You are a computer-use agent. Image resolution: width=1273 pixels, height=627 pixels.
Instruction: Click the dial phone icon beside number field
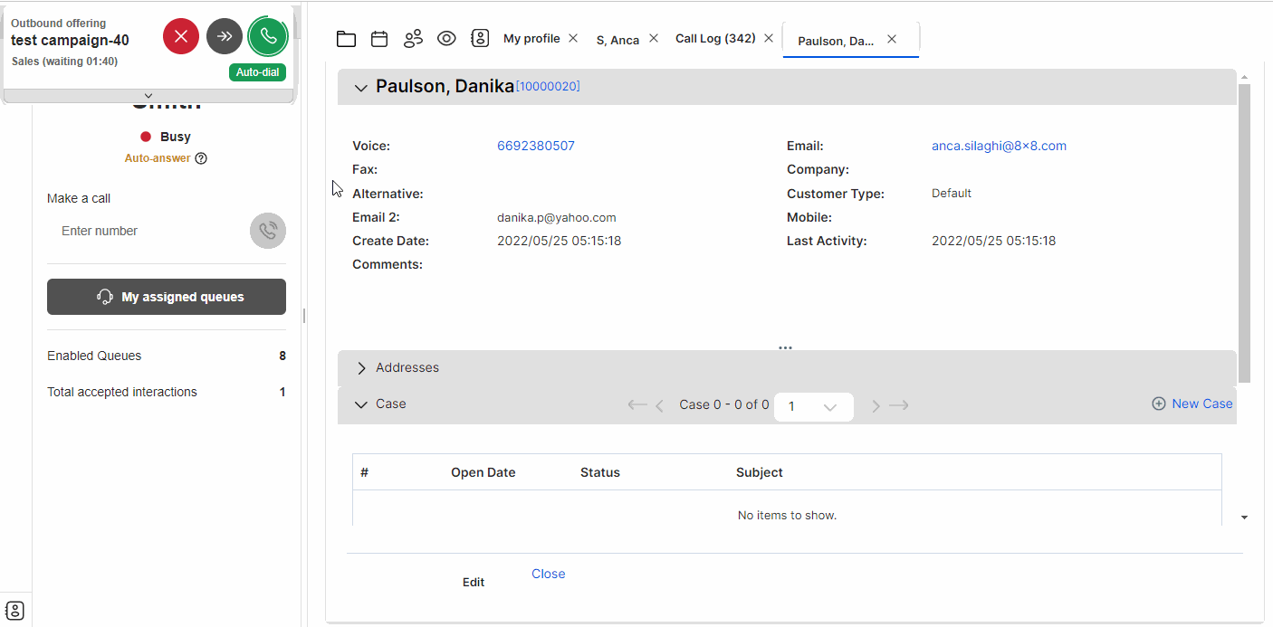(268, 231)
